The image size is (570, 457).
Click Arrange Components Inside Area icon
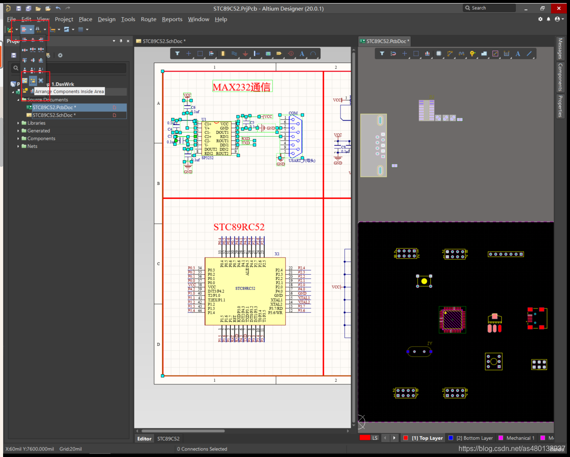pos(33,81)
